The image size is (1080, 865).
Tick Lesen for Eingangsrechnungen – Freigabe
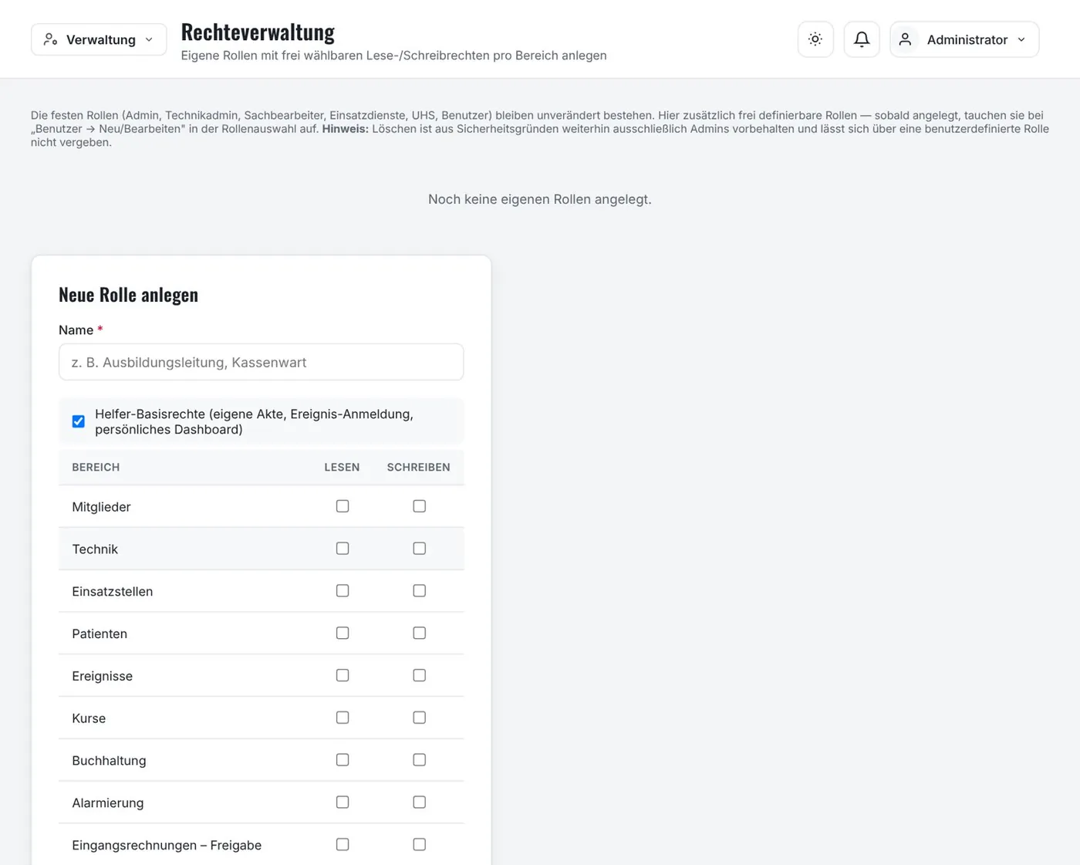pos(343,845)
